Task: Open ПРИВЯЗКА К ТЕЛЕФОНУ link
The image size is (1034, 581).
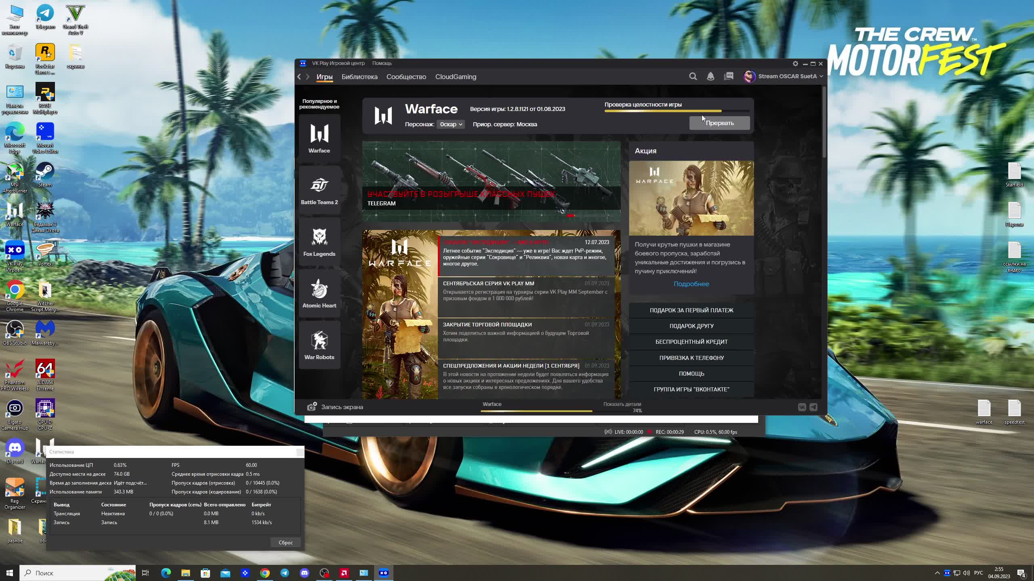Action: (691, 358)
